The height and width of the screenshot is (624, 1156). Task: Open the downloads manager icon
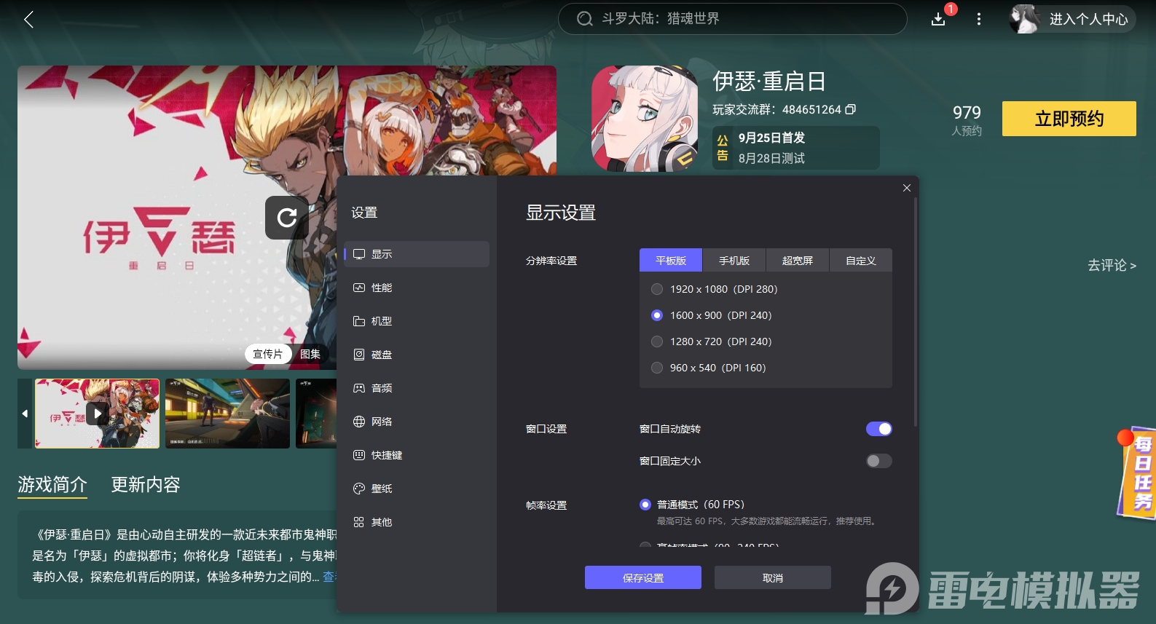[938, 20]
